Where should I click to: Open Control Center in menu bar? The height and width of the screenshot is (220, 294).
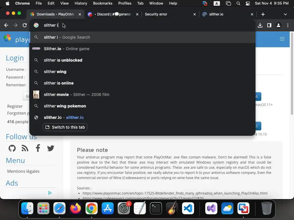point(248,3)
